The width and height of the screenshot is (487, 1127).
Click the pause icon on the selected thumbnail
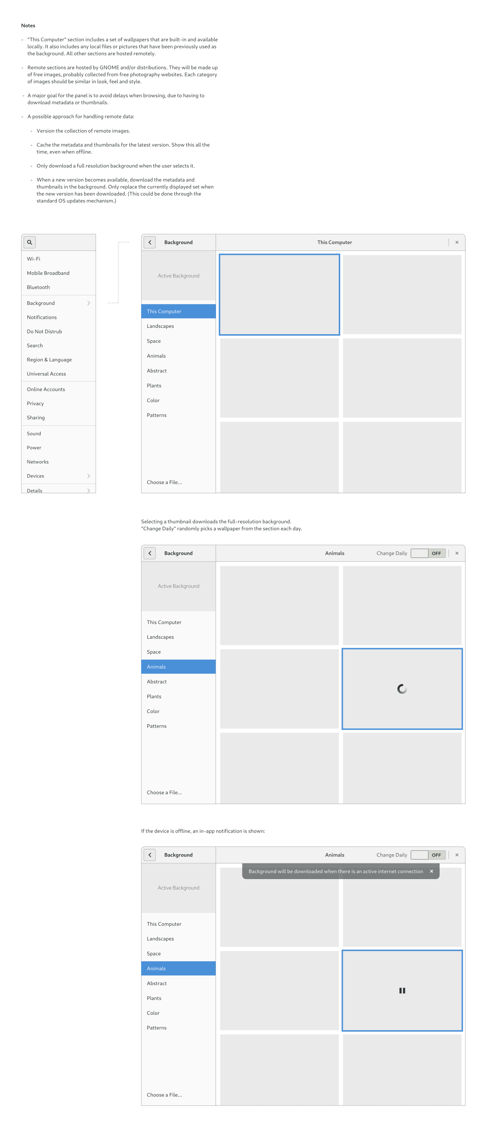point(402,991)
